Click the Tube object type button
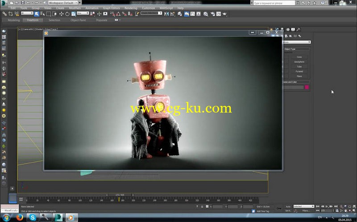This screenshot has height=222, width=357. point(299,66)
